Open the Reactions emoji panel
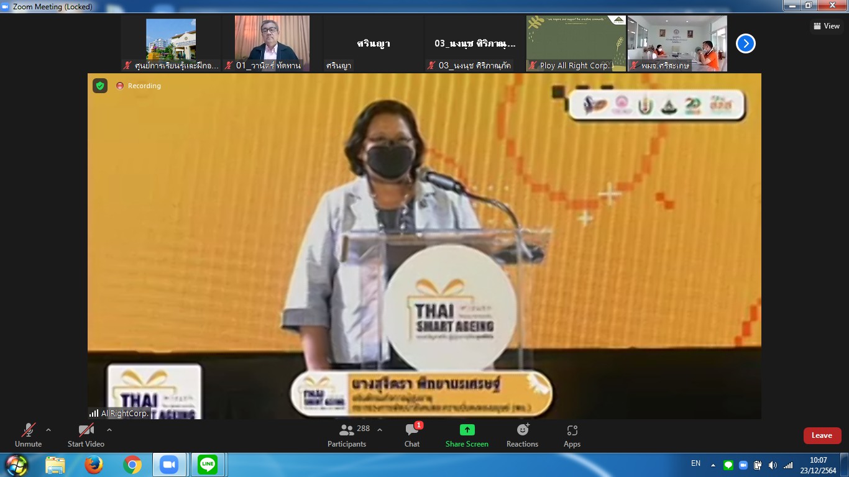The width and height of the screenshot is (849, 477). point(522,435)
